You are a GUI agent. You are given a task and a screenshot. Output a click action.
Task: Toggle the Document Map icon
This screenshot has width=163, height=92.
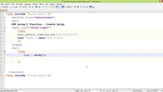coord(68,7)
